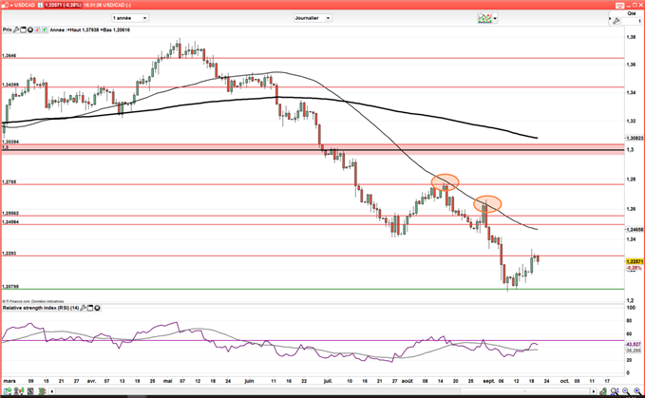Click the Prix panel window icon
The image size is (645, 398).
click(x=23, y=29)
